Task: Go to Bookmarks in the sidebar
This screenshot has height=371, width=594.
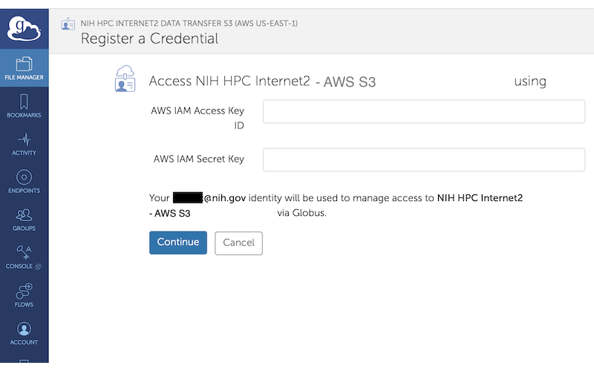Action: coord(24,105)
